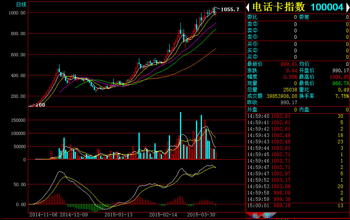Viewport: 350px width, 220px height.
Task: Select the 14:59:53 trade row at 1003.08
Action: click(x=298, y=186)
